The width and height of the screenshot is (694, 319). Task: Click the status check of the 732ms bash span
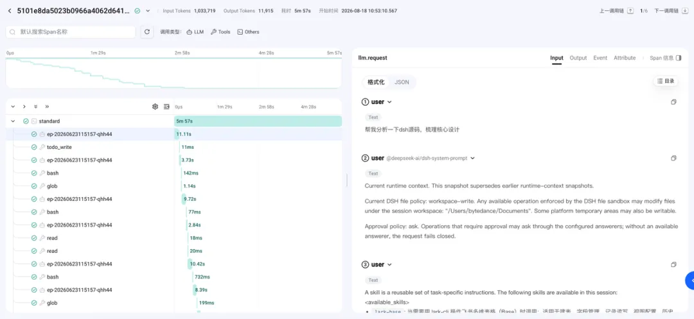(34, 277)
